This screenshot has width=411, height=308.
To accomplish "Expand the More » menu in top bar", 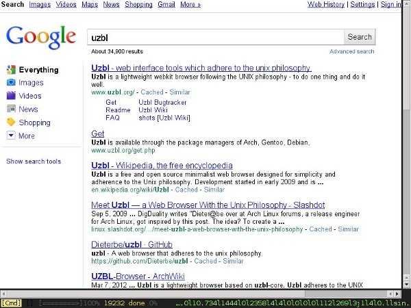I will coord(190,5).
